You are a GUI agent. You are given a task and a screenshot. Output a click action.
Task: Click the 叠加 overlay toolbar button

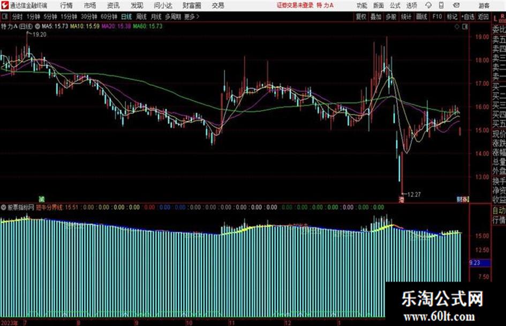click(x=376, y=17)
